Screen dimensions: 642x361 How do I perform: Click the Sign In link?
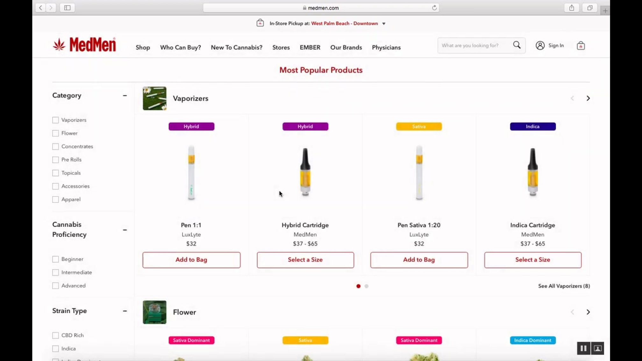point(556,46)
